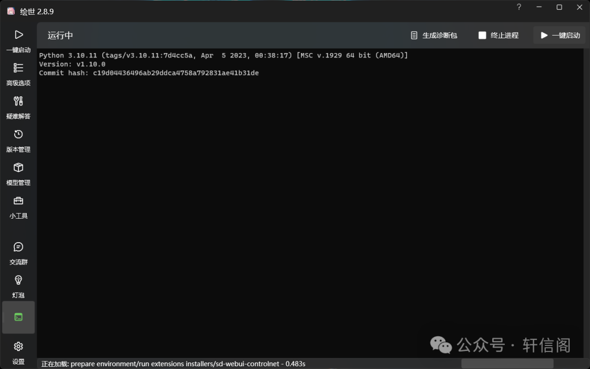This screenshot has width=590, height=369.
Task: Open 模型管理 model management page
Action: [x=19, y=174]
